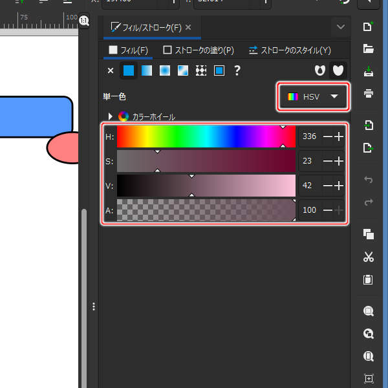This screenshot has height=388, width=388.
Task: Click the hue (H) rainbow slider
Action: point(206,136)
